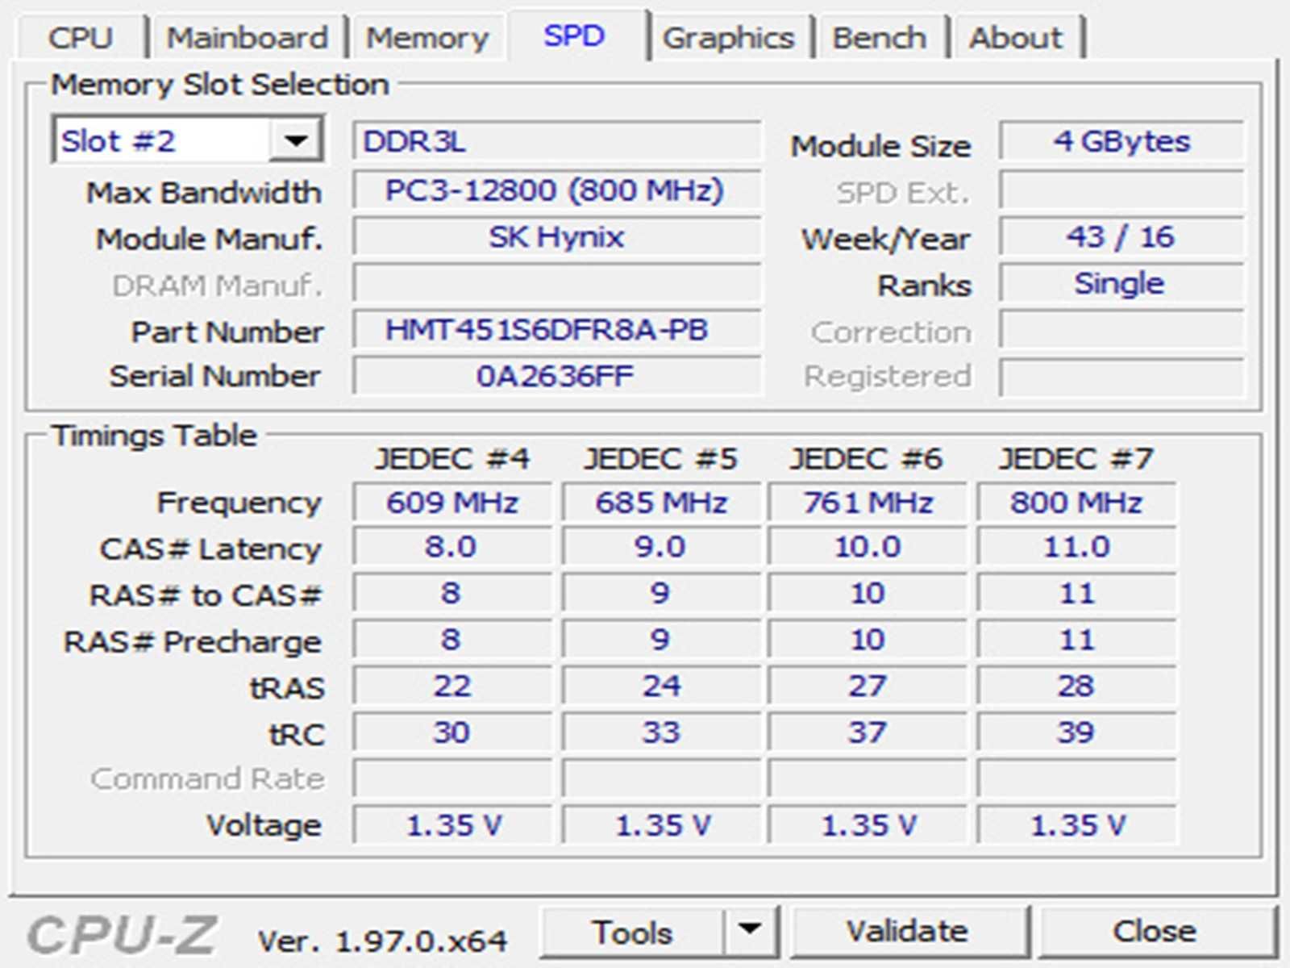
Task: Open the About tab
Action: click(1016, 38)
